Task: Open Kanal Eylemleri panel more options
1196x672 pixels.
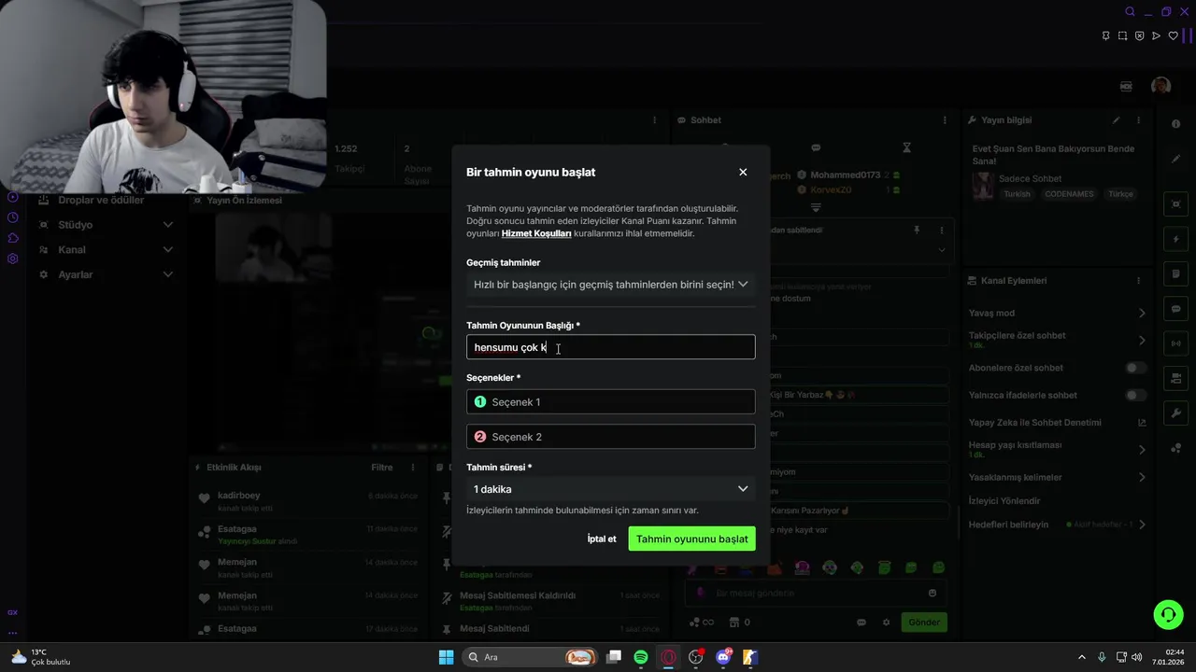Action: [1138, 281]
